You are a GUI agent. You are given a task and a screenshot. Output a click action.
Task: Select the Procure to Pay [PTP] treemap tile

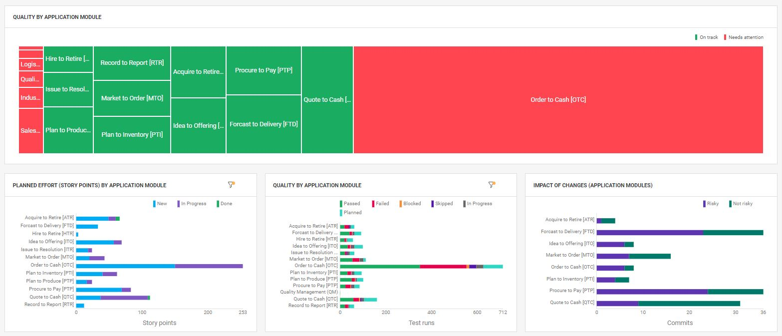pos(263,70)
